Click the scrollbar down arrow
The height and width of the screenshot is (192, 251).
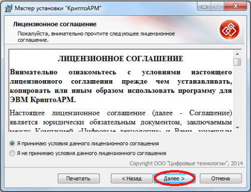[x=237, y=128]
